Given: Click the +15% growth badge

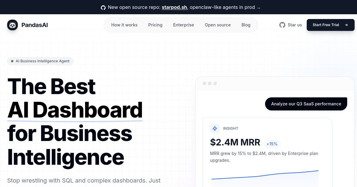Looking at the screenshot, I should [272, 144].
